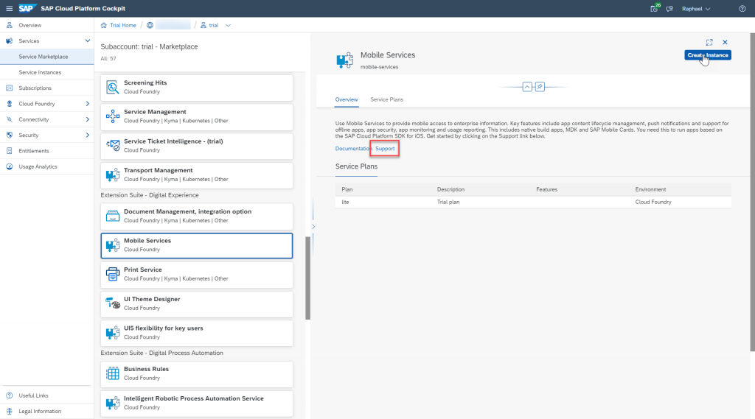
Task: Click the page right-side scrollbar
Action: 752,192
